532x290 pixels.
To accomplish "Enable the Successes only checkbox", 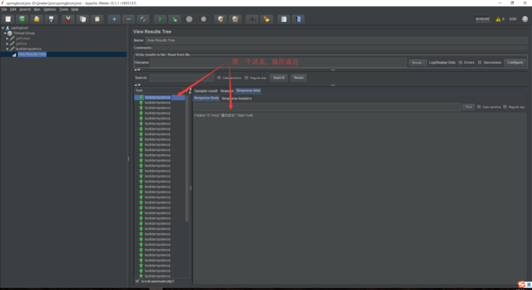I will pos(480,62).
